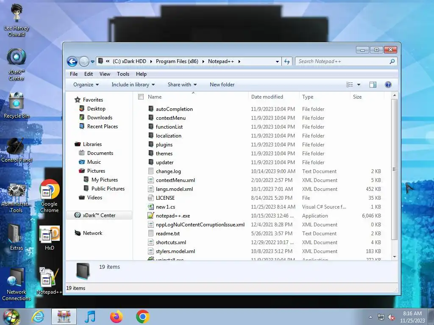Image resolution: width=434 pixels, height=325 pixels.
Task: Select Google Chrome desktop shortcut
Action: pos(49,196)
